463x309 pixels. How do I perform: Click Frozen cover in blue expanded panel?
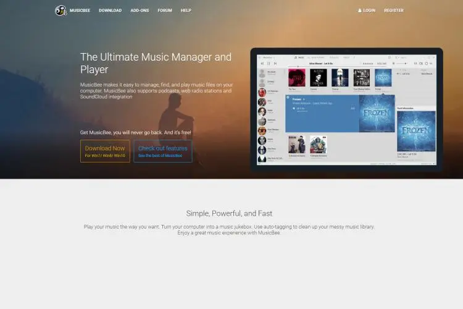tap(377, 114)
